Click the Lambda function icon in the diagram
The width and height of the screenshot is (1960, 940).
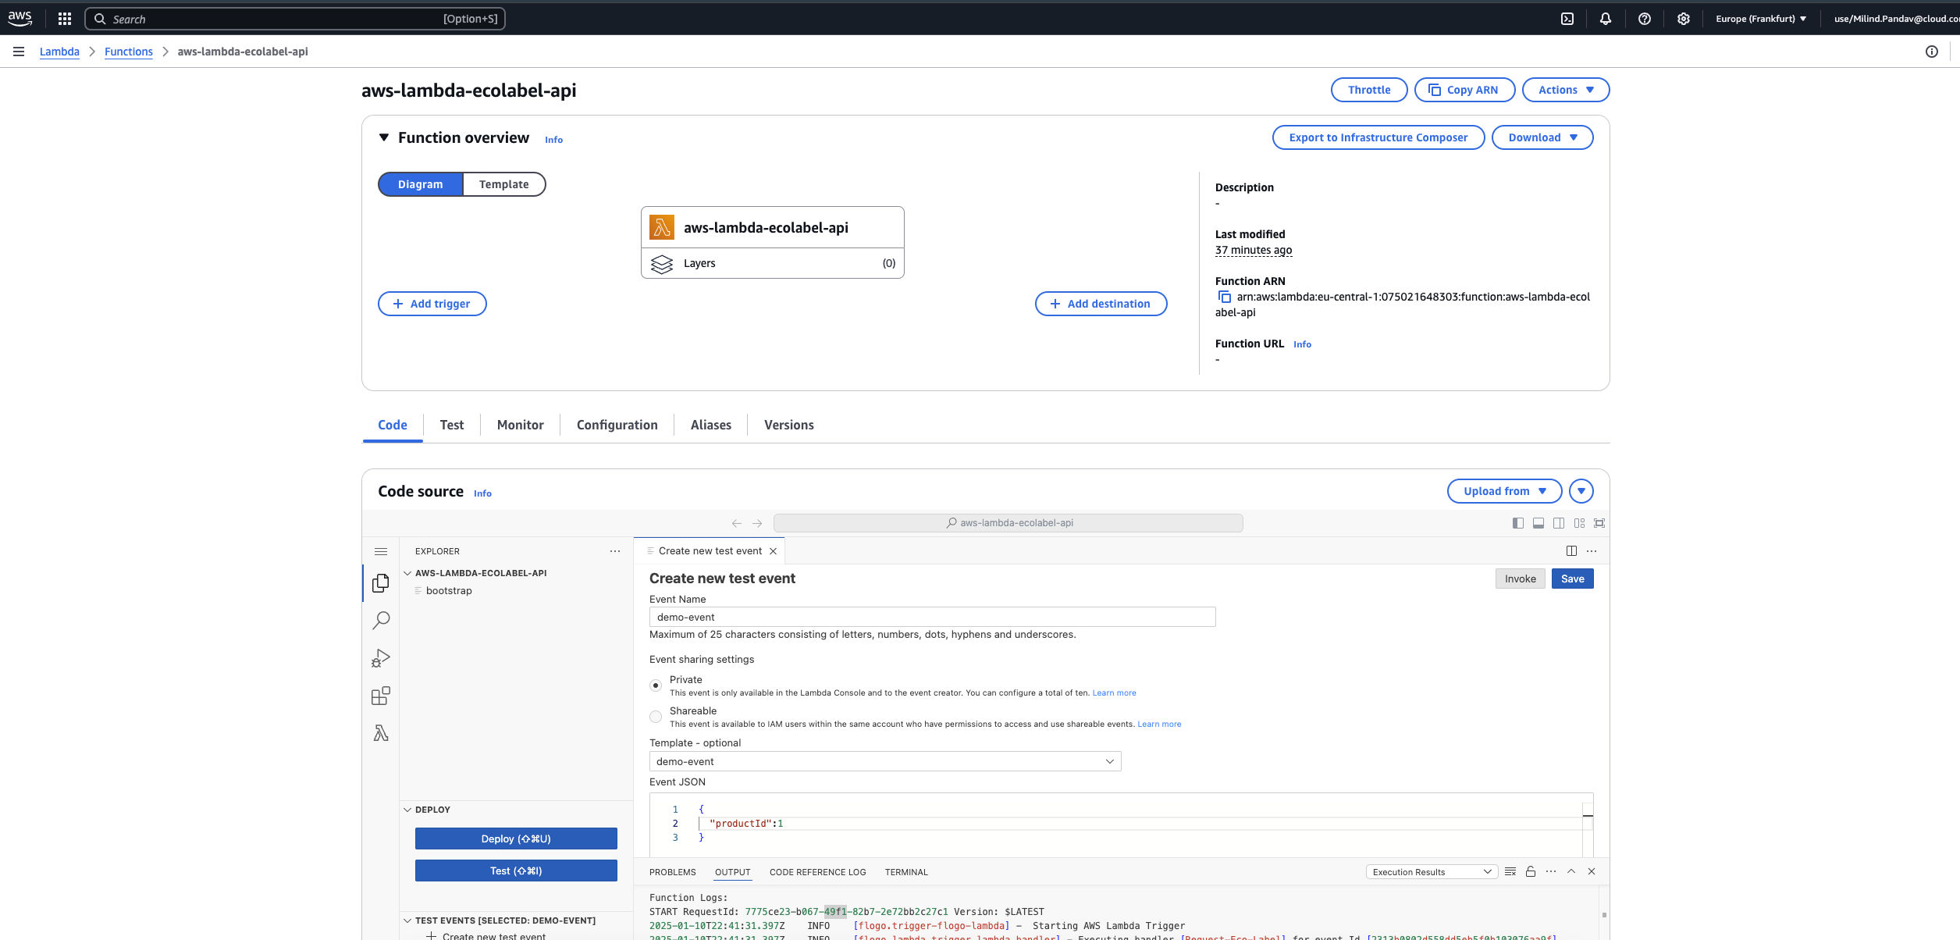point(662,227)
